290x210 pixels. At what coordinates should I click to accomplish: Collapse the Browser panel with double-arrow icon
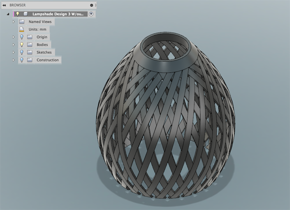[x=4, y=5]
